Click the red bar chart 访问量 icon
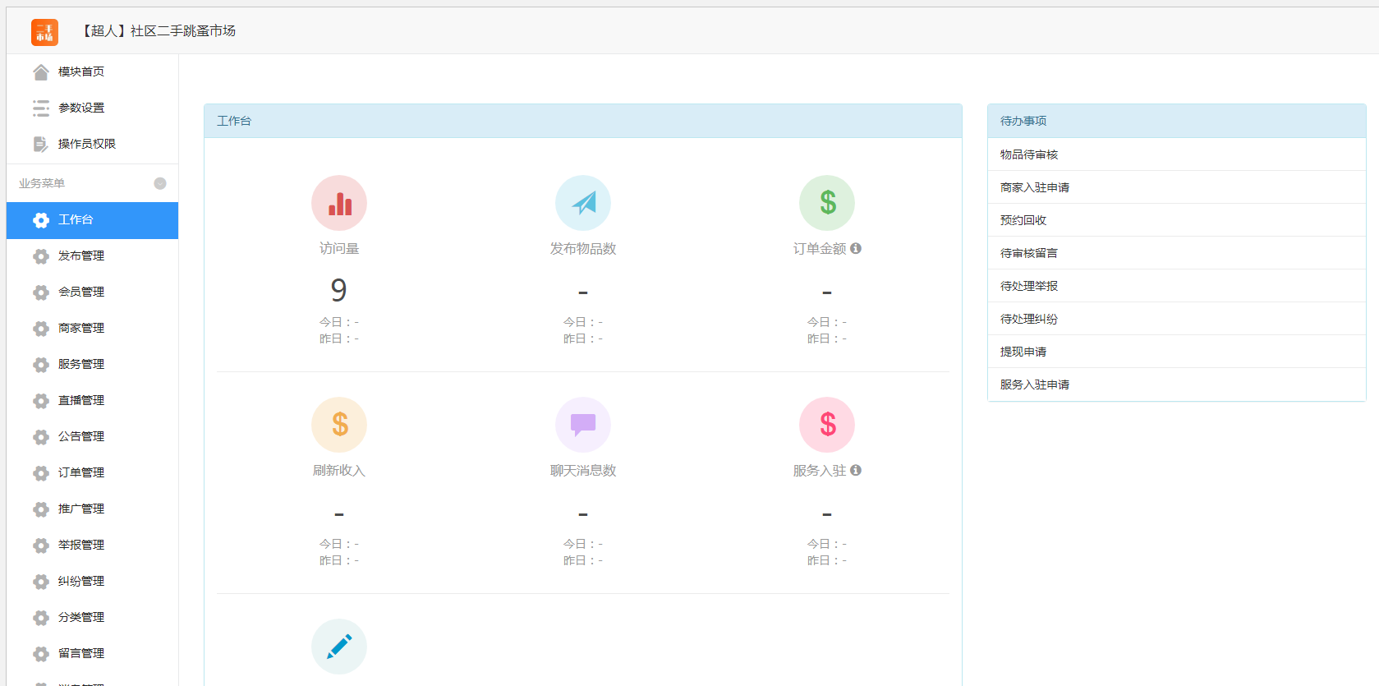Screen dimensions: 1379x686 point(339,203)
